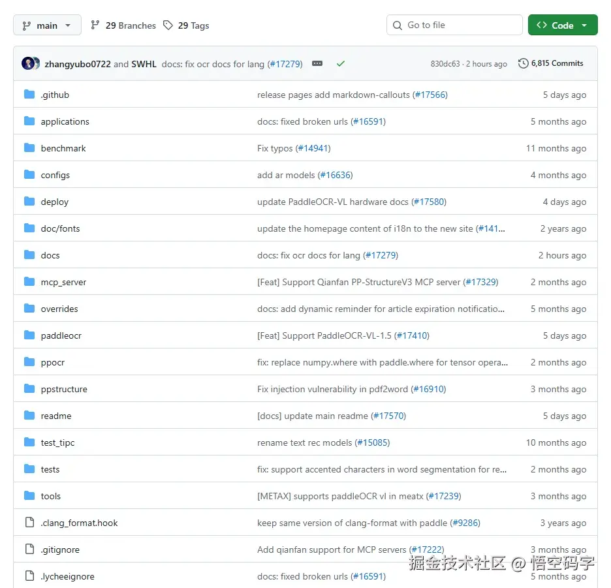Click the overrides folder icon

click(x=29, y=309)
